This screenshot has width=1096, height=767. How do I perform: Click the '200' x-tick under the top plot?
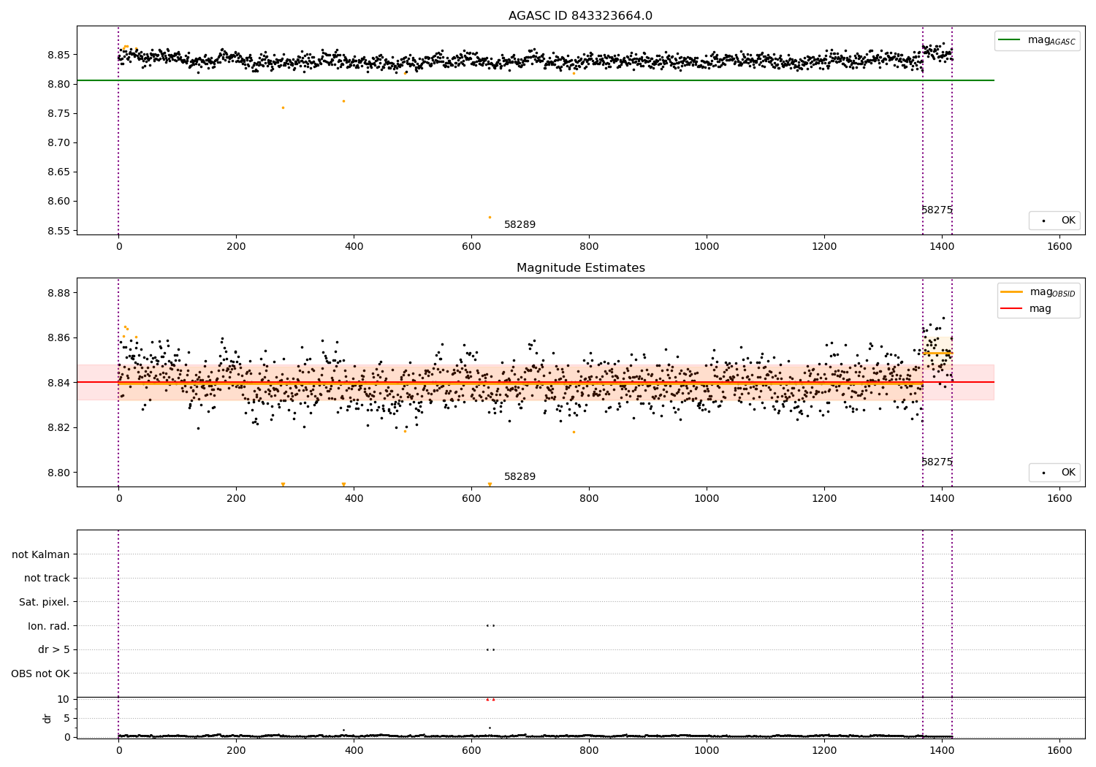236,247
